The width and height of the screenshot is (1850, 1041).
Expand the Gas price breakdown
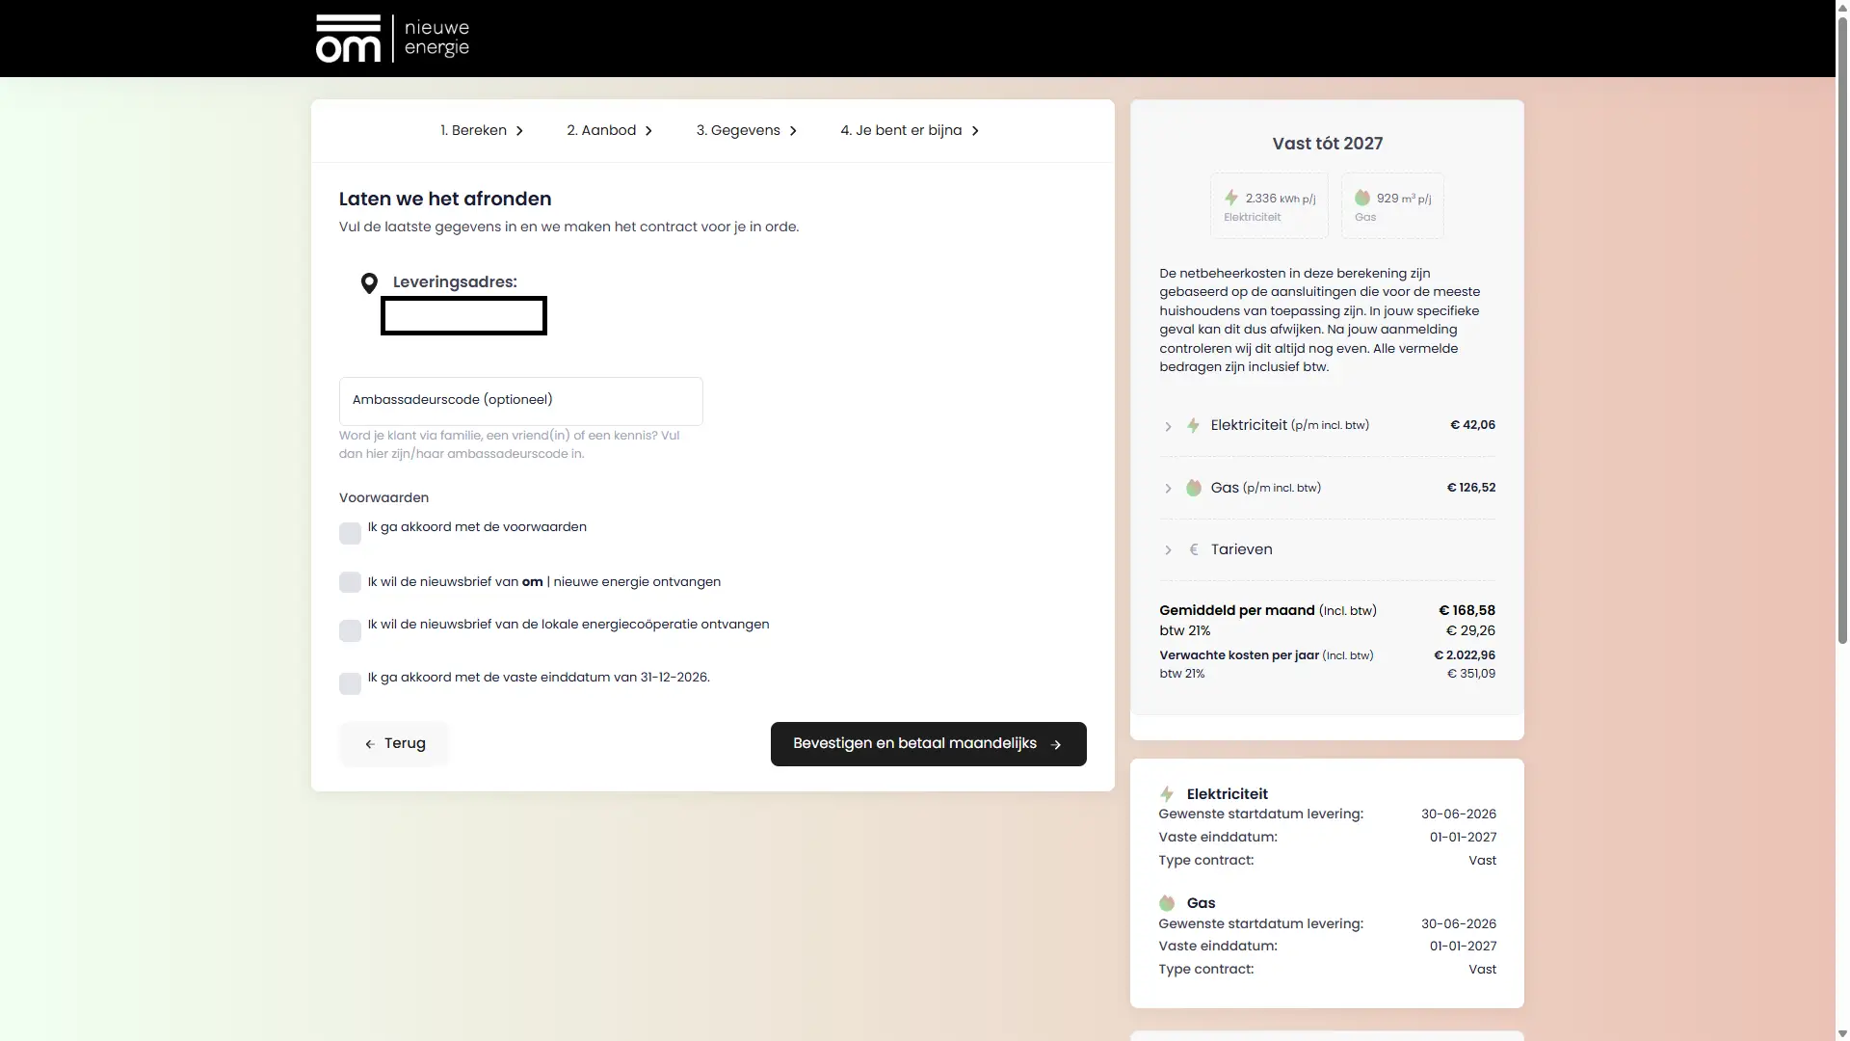click(1168, 489)
